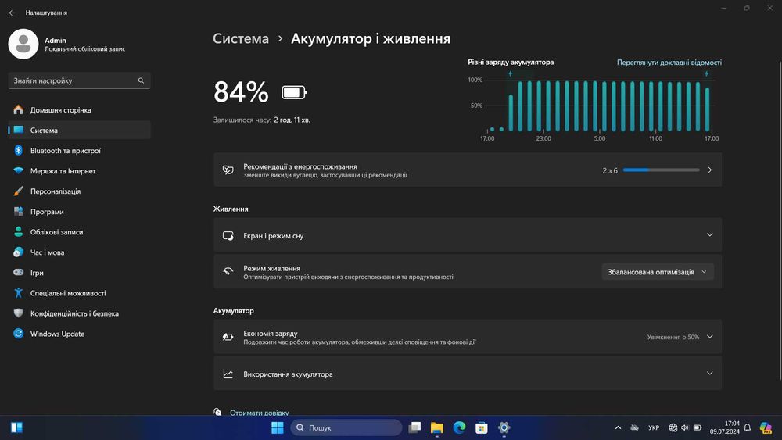Viewport: 782px width, 440px height.
Task: Click the Конфіденційність і безпека shield icon
Action: (x=19, y=313)
